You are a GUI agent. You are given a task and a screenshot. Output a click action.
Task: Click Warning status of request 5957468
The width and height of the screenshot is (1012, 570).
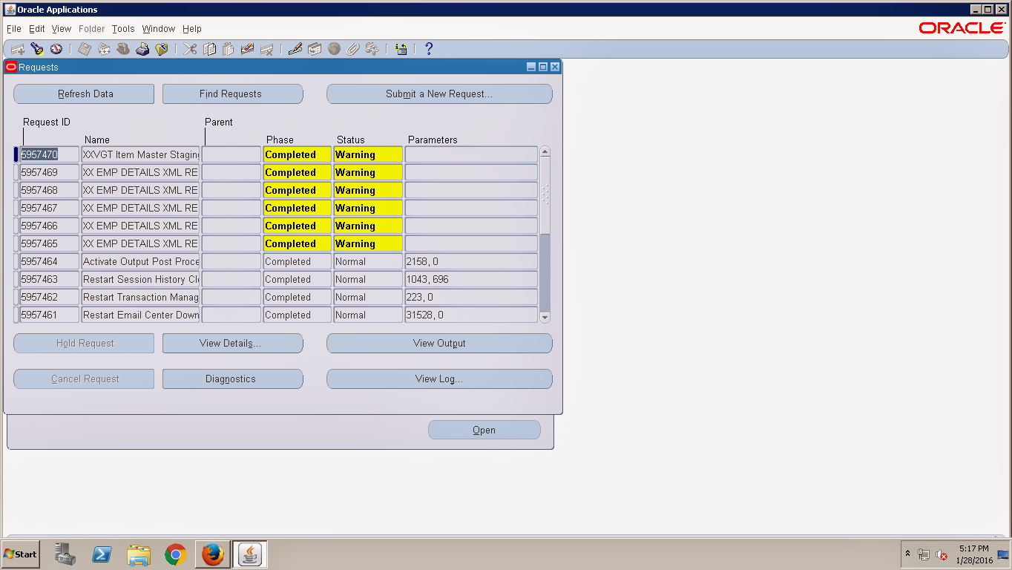(x=368, y=191)
